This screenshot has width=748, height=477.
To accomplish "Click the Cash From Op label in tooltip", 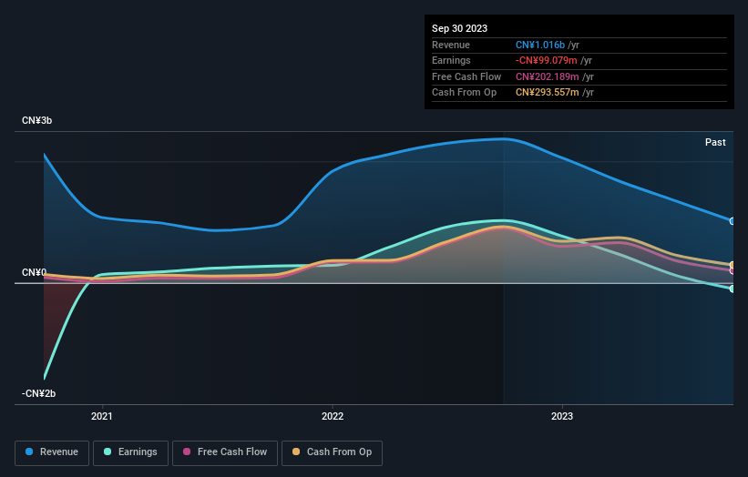I will click(464, 93).
